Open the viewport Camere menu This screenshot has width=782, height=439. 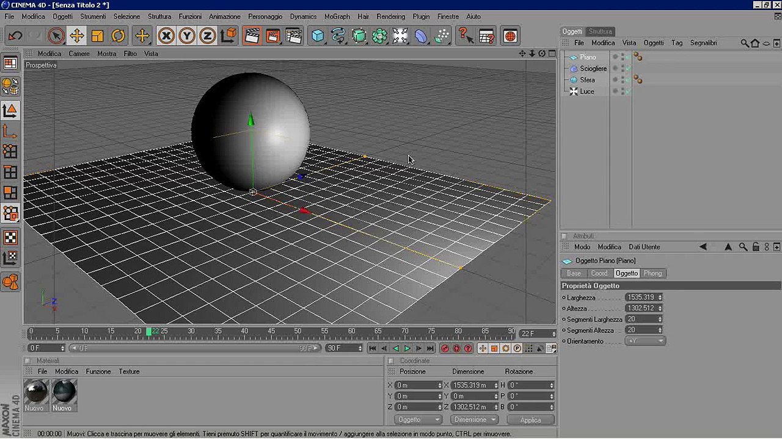coord(79,54)
